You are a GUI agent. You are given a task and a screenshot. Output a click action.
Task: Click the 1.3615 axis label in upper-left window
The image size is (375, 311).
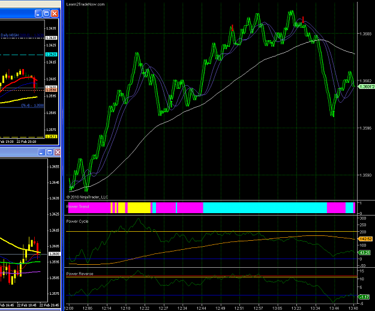click(52, 62)
